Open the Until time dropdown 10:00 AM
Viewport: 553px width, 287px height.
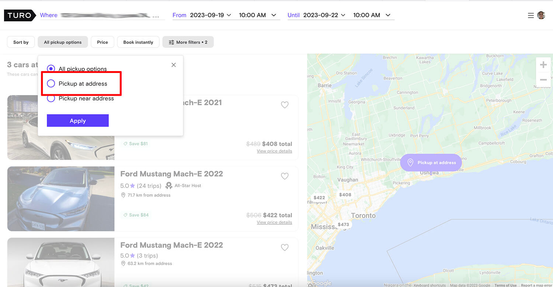pos(372,15)
